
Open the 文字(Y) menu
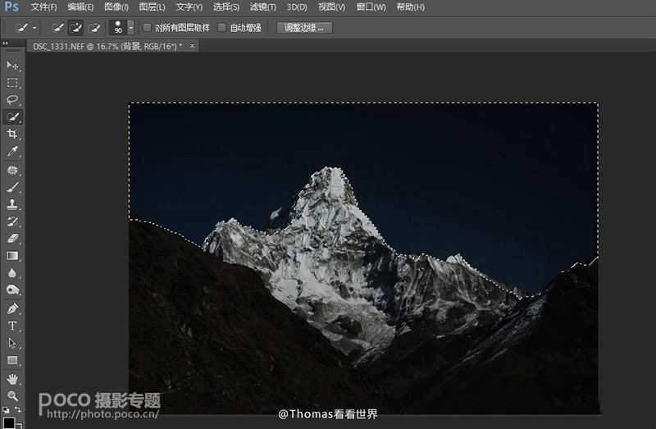(189, 7)
